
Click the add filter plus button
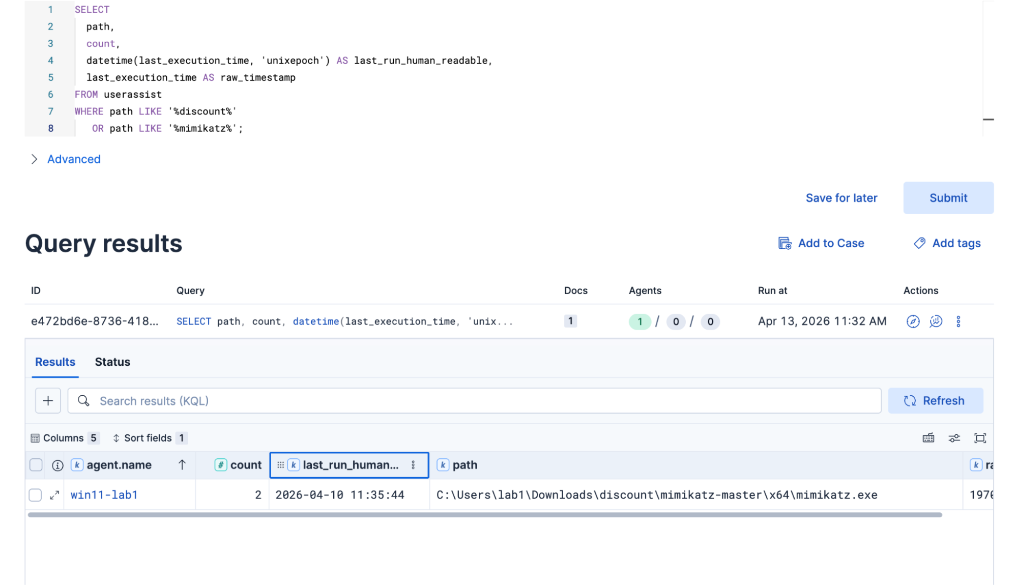click(x=48, y=401)
